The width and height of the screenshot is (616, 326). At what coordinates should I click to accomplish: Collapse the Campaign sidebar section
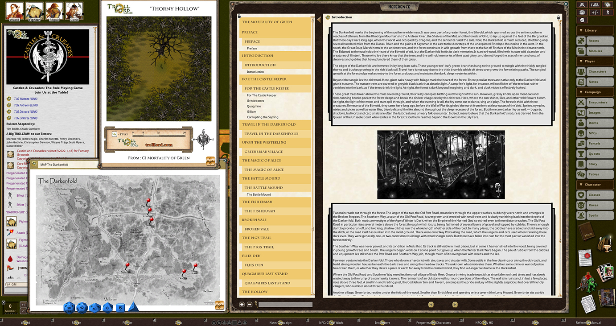595,92
